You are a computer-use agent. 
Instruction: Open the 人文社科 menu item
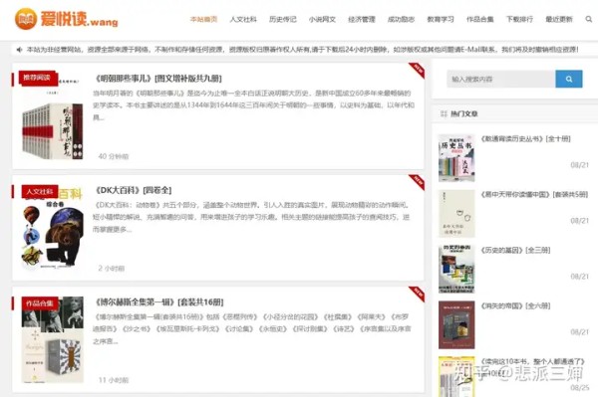(x=243, y=19)
